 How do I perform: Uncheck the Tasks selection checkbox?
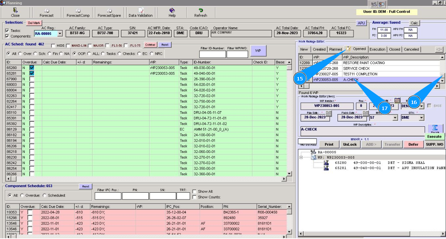click(x=7, y=31)
